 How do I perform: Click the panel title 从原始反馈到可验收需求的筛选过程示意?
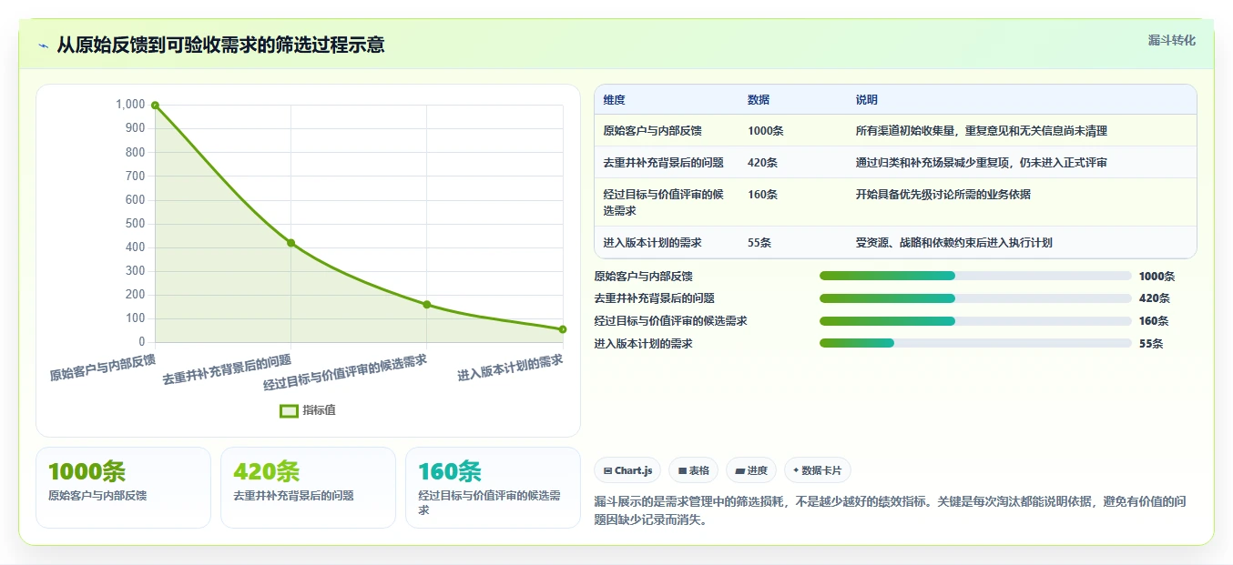(x=220, y=45)
